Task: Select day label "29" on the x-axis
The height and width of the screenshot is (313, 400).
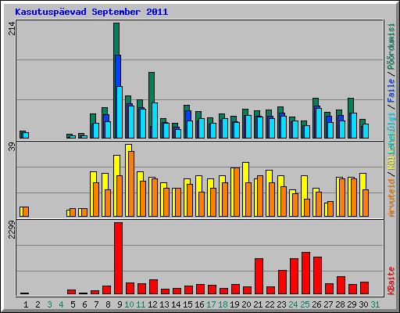Action: 352,304
